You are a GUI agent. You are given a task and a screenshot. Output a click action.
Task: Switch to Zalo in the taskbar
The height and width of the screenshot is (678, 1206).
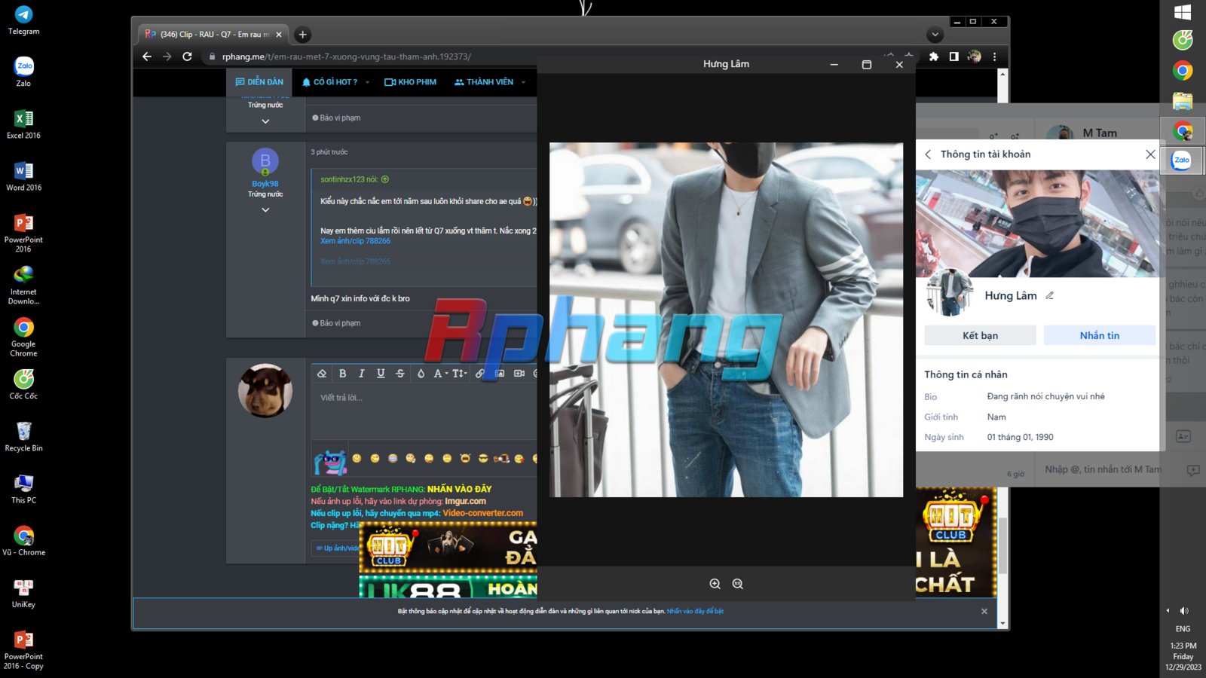click(1182, 160)
